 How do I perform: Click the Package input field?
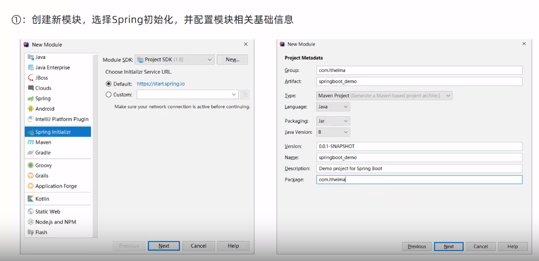point(419,180)
